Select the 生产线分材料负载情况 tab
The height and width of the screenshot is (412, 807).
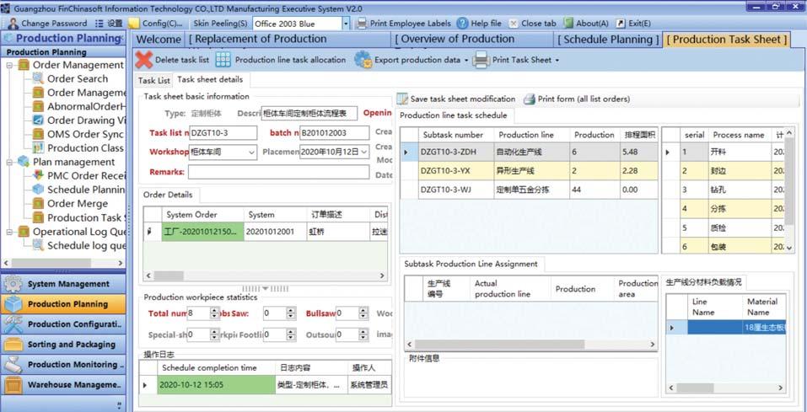click(703, 282)
